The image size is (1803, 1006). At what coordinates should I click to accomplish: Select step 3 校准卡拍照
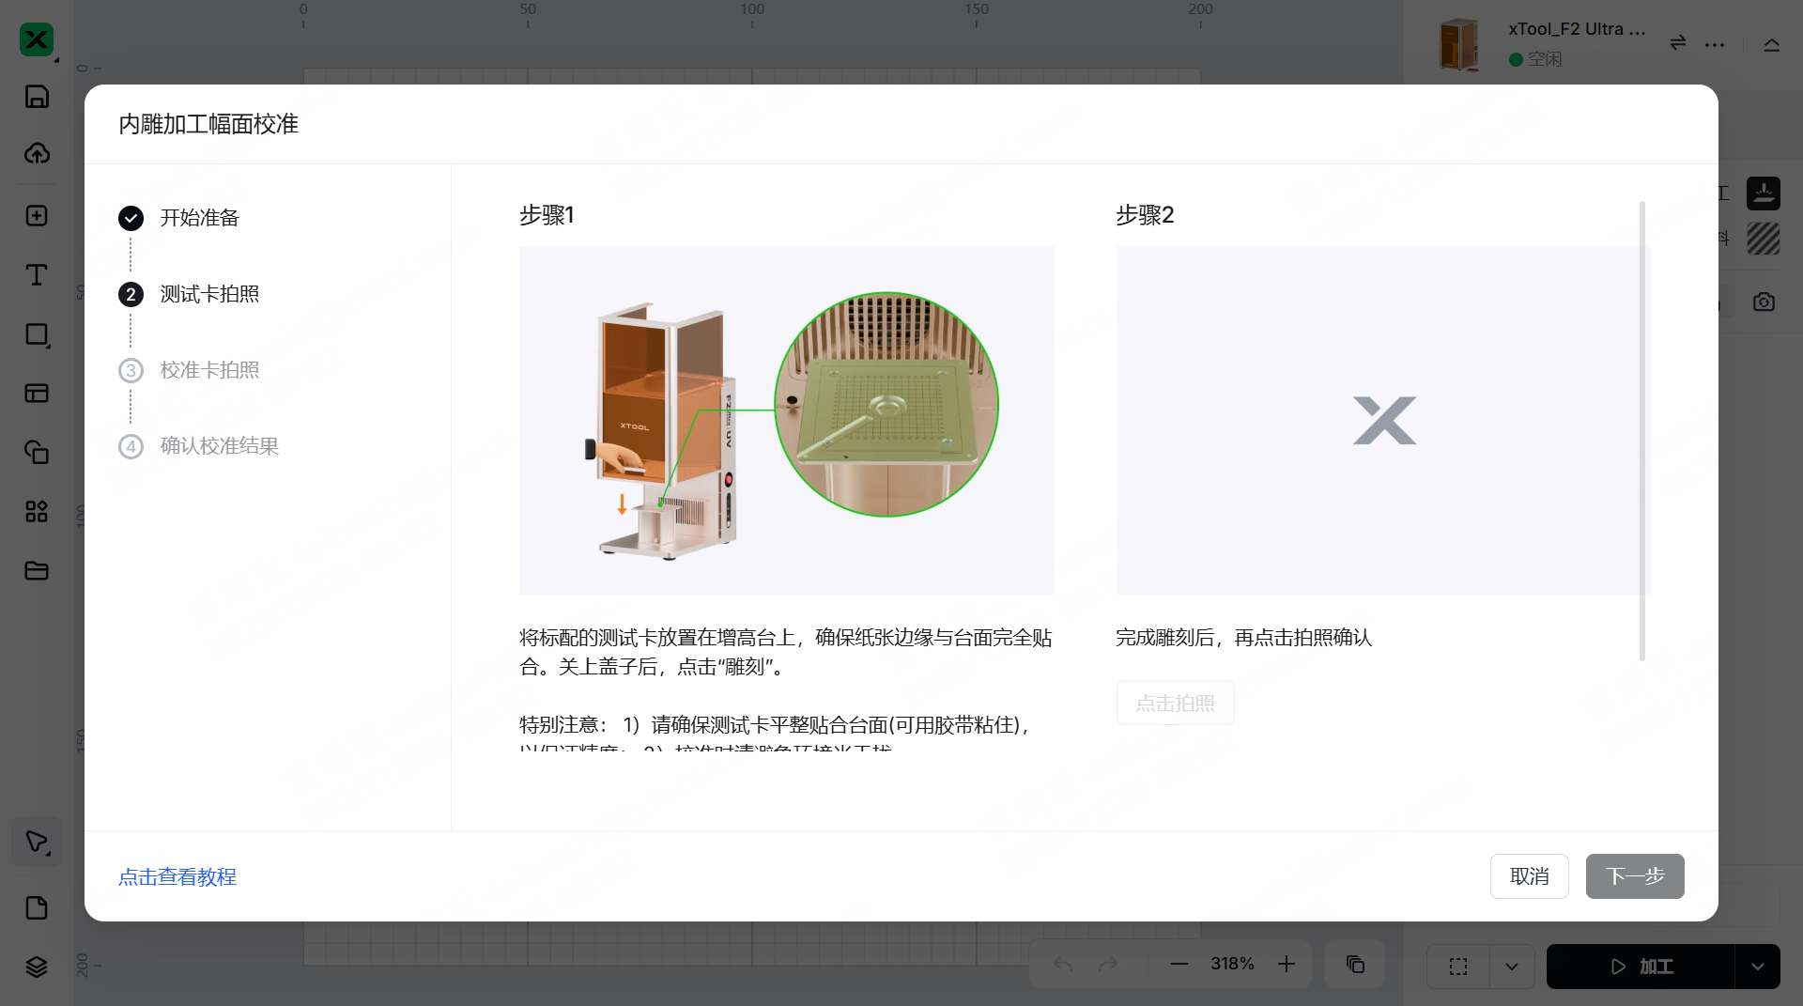209,370
